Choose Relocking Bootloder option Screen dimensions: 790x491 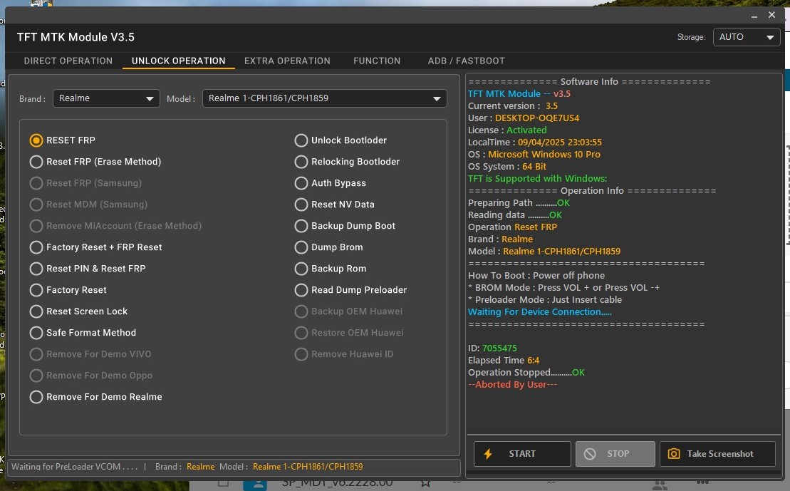tap(301, 162)
